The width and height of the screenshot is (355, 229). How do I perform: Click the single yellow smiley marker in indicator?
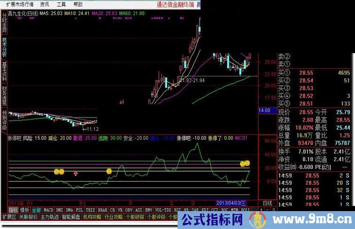tap(108, 172)
